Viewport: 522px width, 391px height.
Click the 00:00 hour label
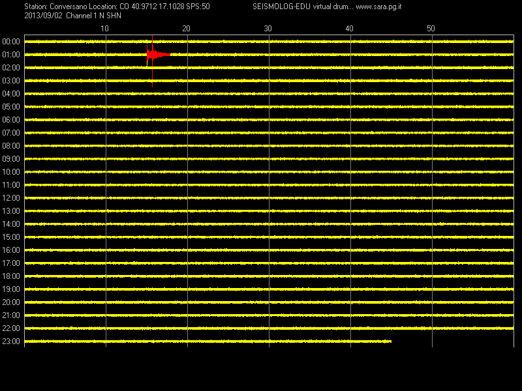11,42
